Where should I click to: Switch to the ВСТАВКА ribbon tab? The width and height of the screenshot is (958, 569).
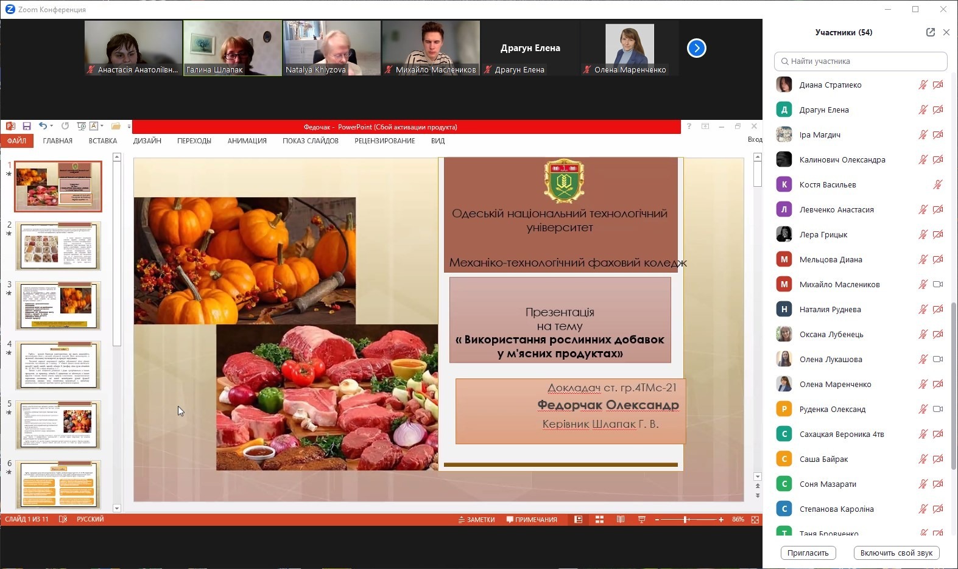pyautogui.click(x=103, y=141)
